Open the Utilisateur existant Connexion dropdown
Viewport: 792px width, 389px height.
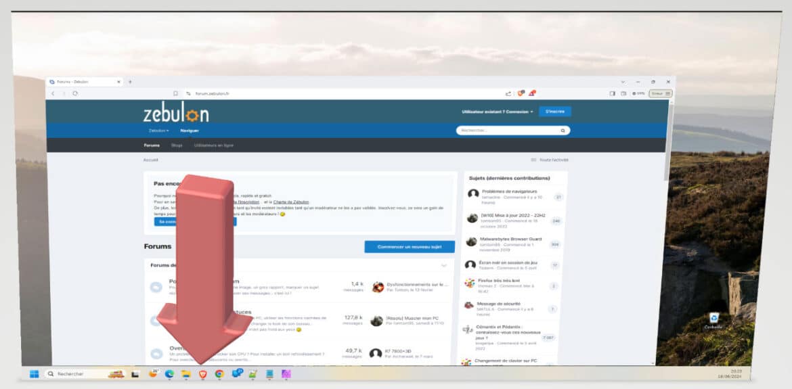(x=498, y=112)
